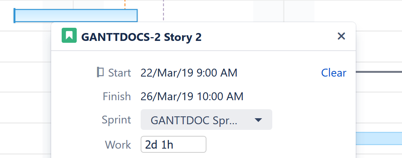
Task: Select the blue task bar above the dialog
Action: (x=76, y=15)
